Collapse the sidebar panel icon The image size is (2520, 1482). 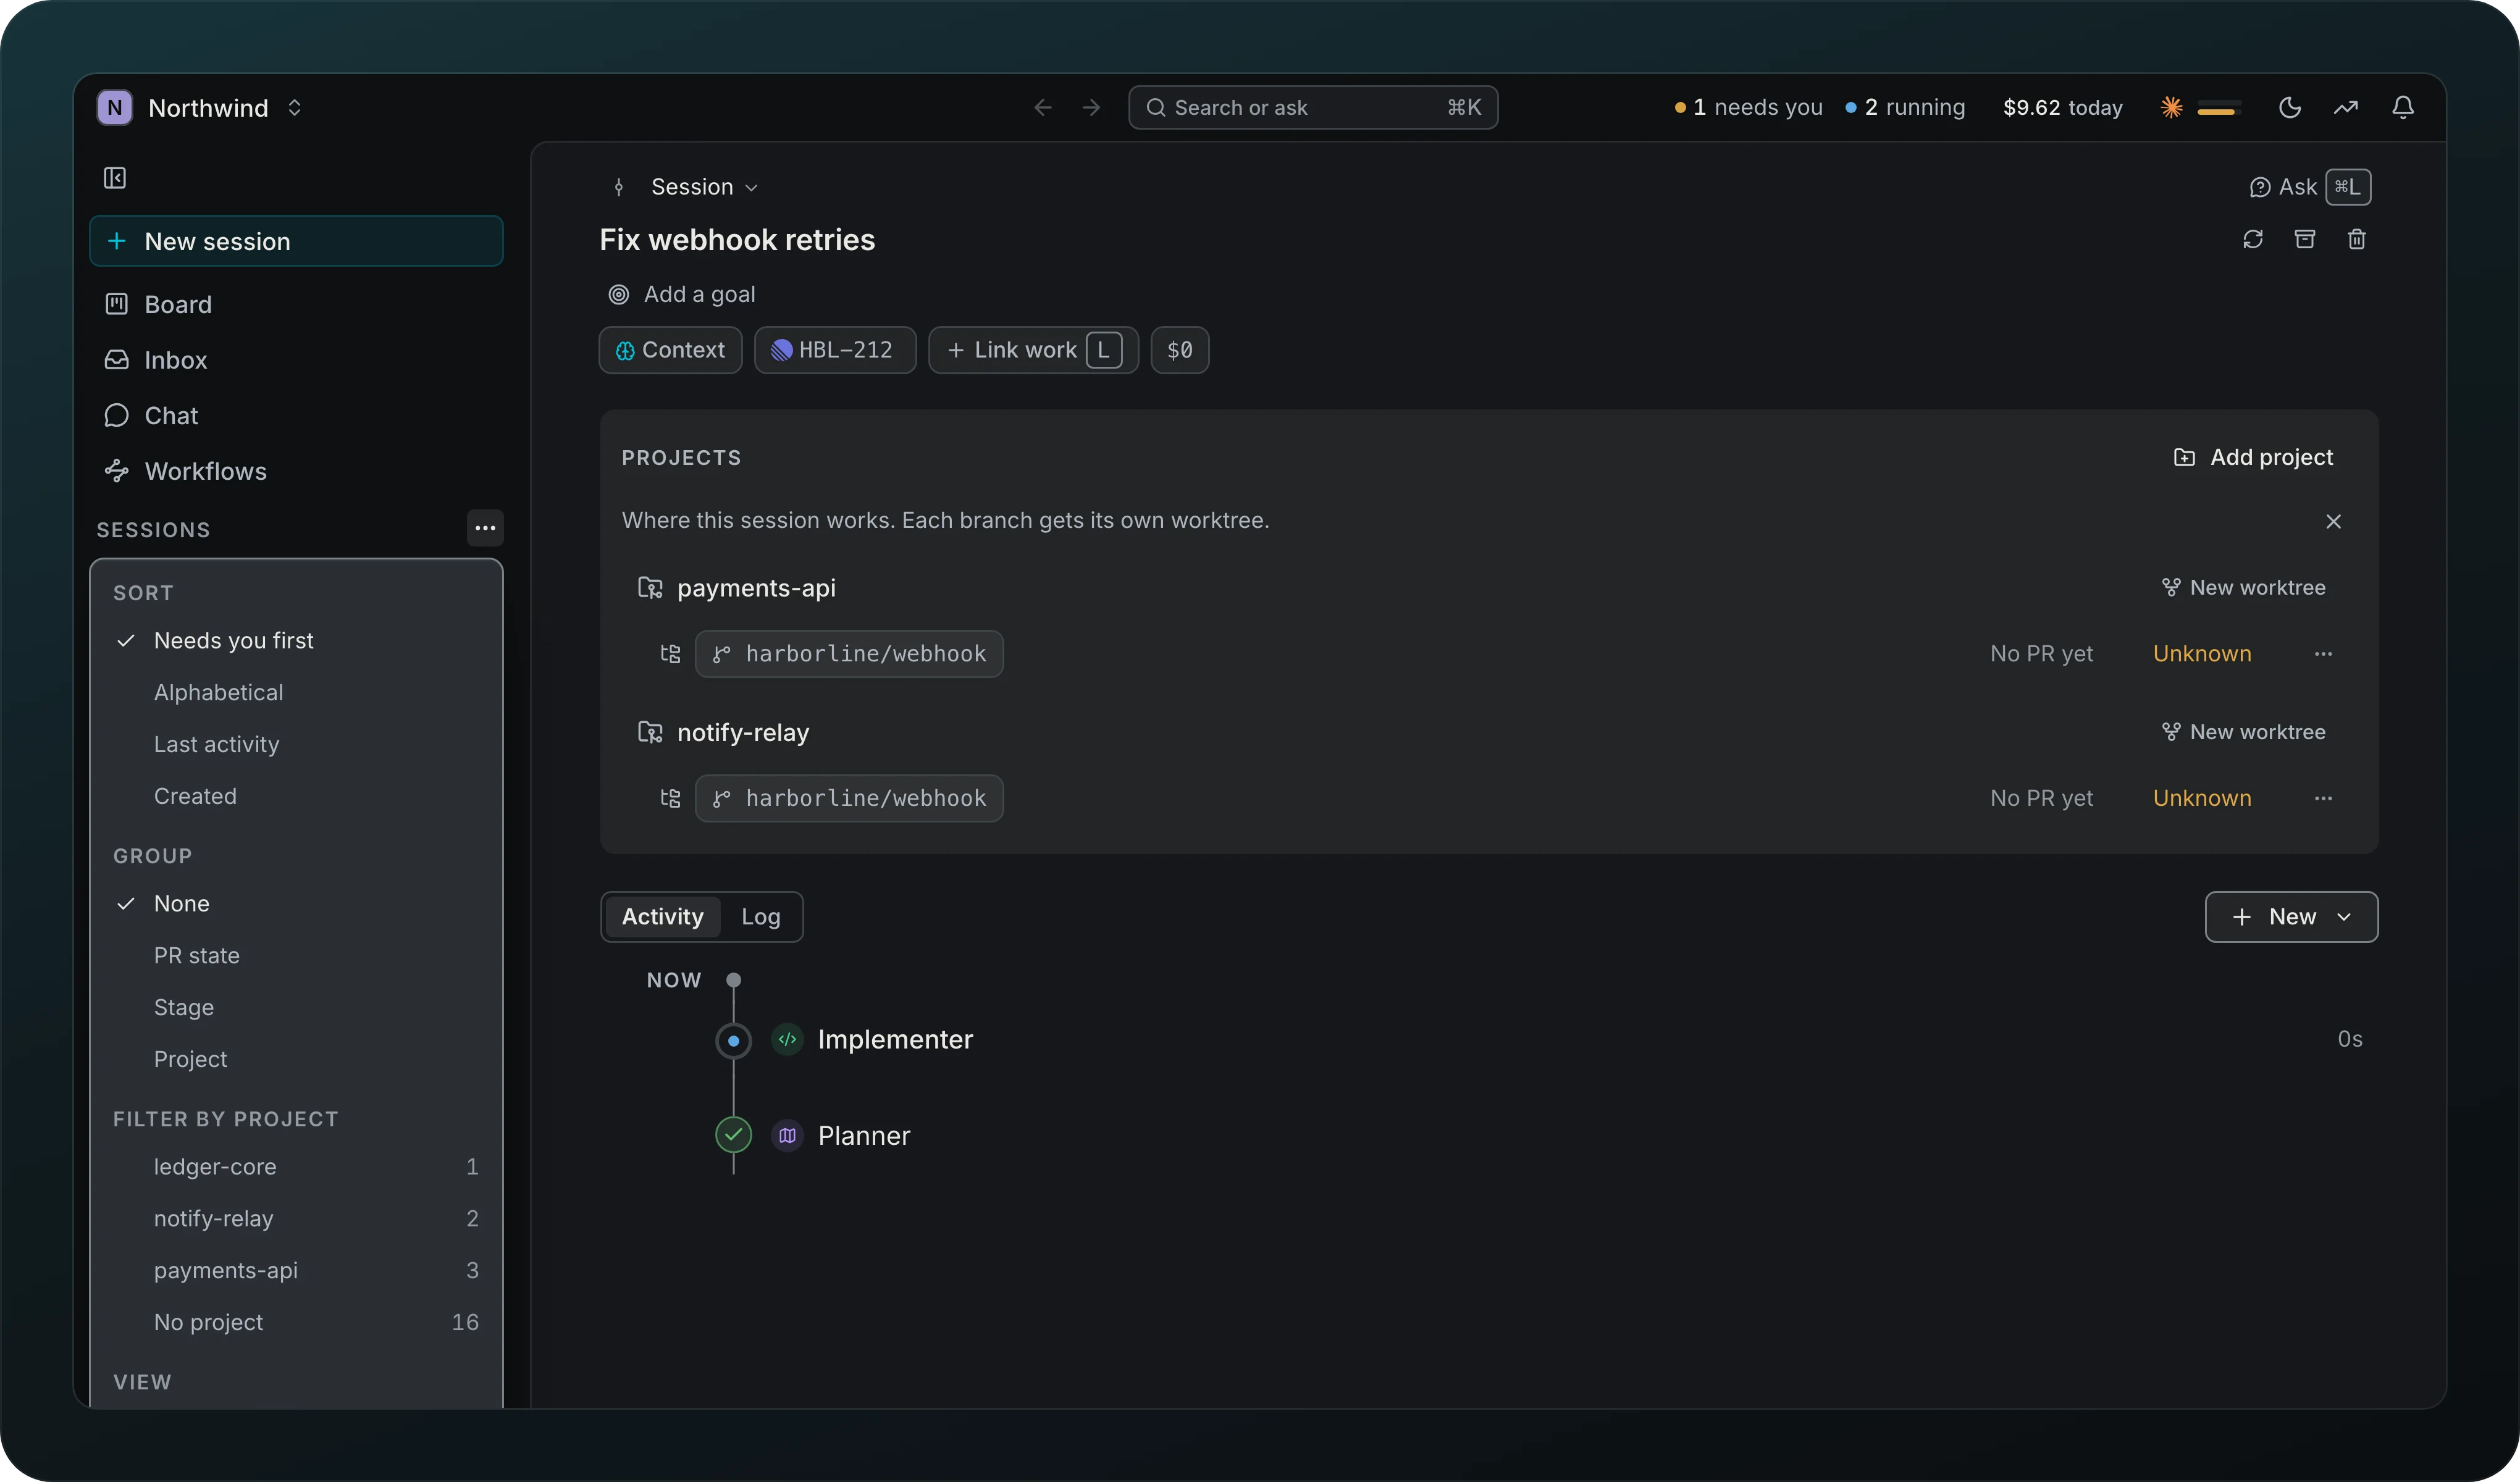coord(115,178)
